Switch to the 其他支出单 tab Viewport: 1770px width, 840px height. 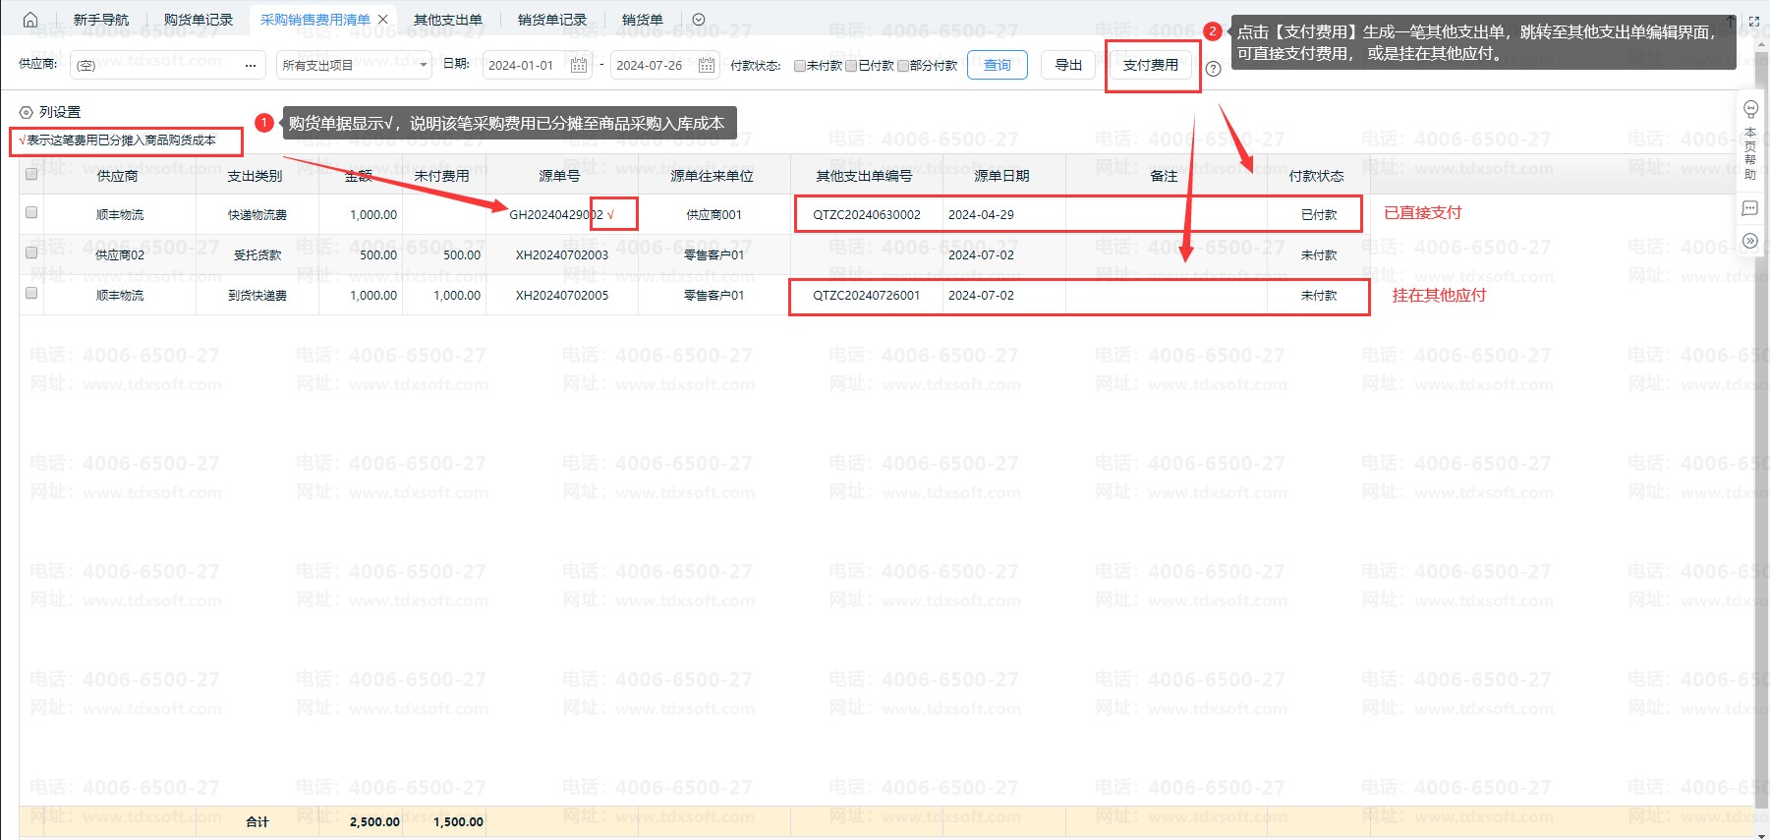tap(447, 20)
